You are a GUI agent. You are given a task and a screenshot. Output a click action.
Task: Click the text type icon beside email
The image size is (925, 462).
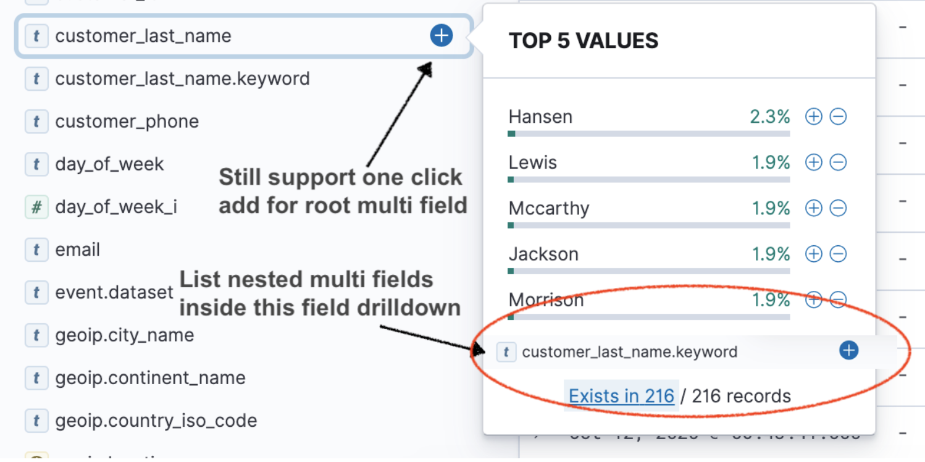click(36, 250)
